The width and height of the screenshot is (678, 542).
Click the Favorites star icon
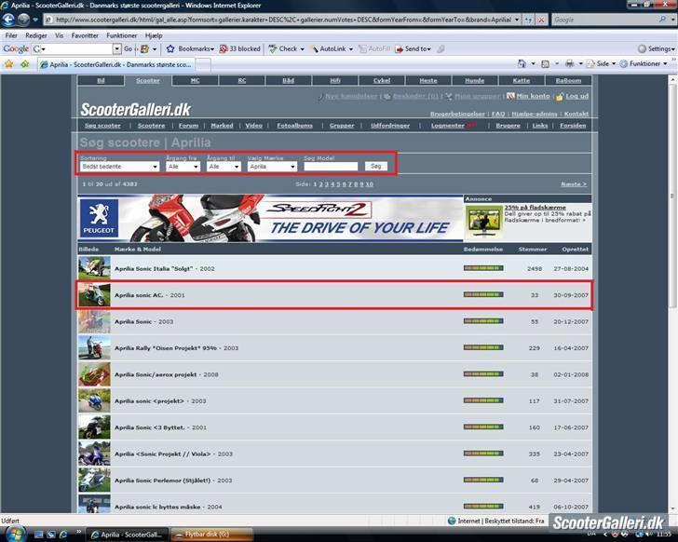(9, 64)
